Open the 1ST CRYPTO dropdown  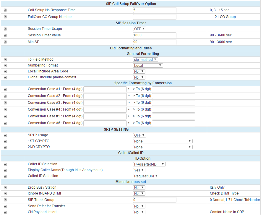pyautogui.click(x=163, y=141)
